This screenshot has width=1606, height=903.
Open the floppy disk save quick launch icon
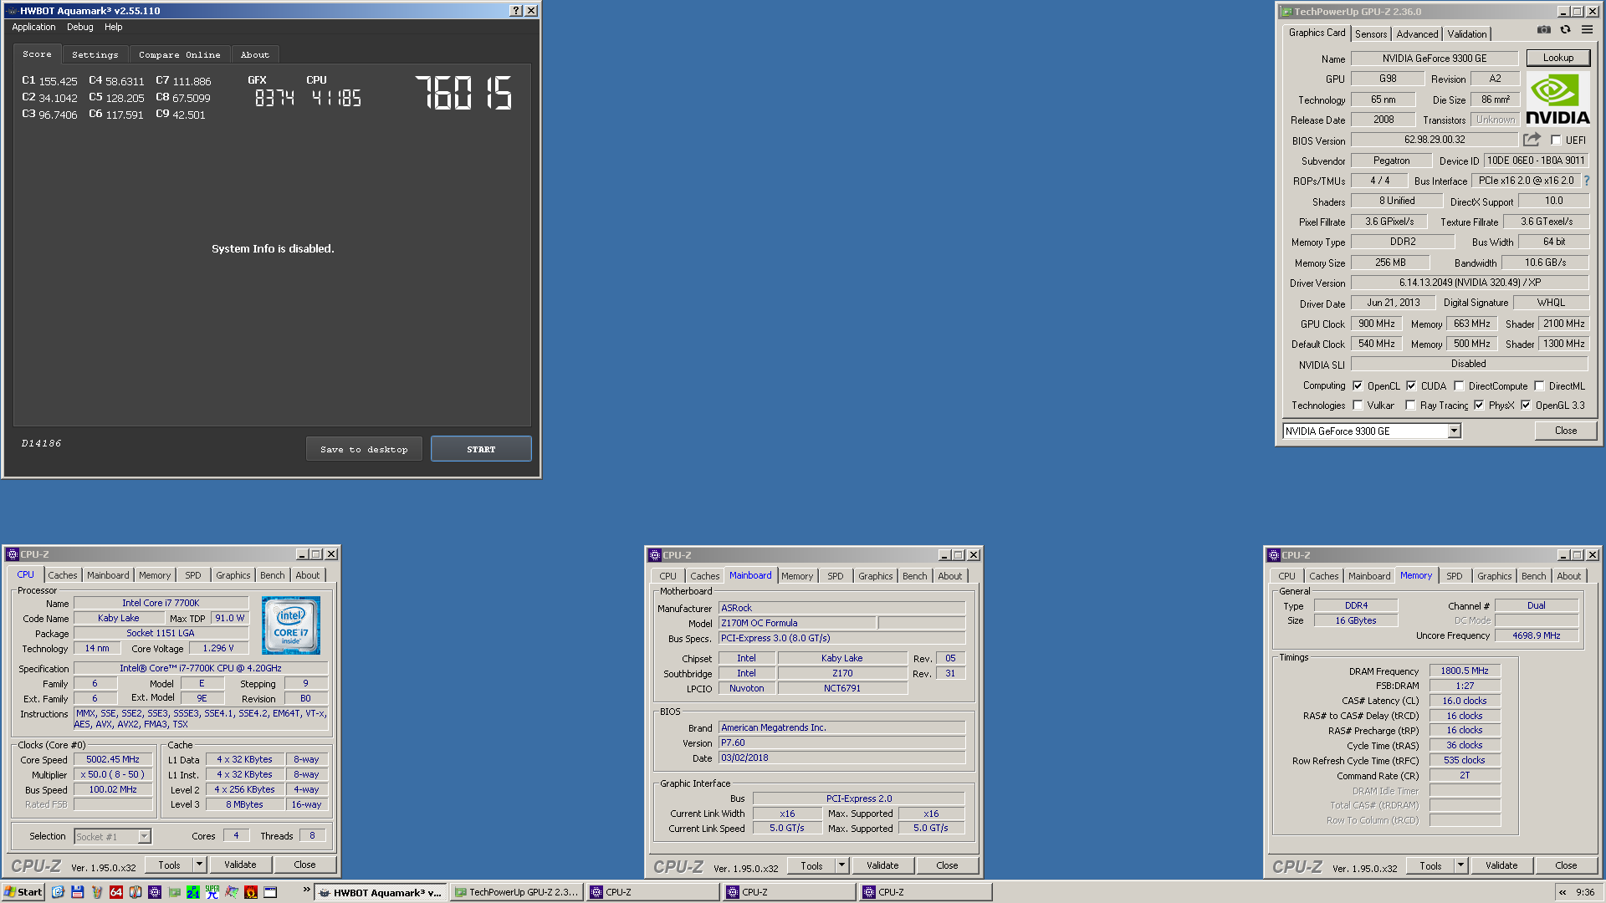[77, 892]
